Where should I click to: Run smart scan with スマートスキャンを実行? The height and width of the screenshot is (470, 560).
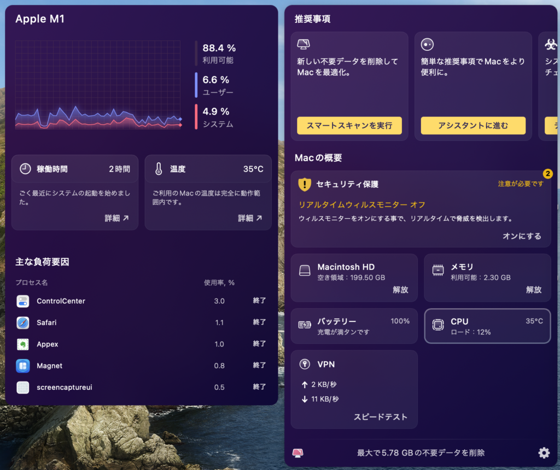349,126
